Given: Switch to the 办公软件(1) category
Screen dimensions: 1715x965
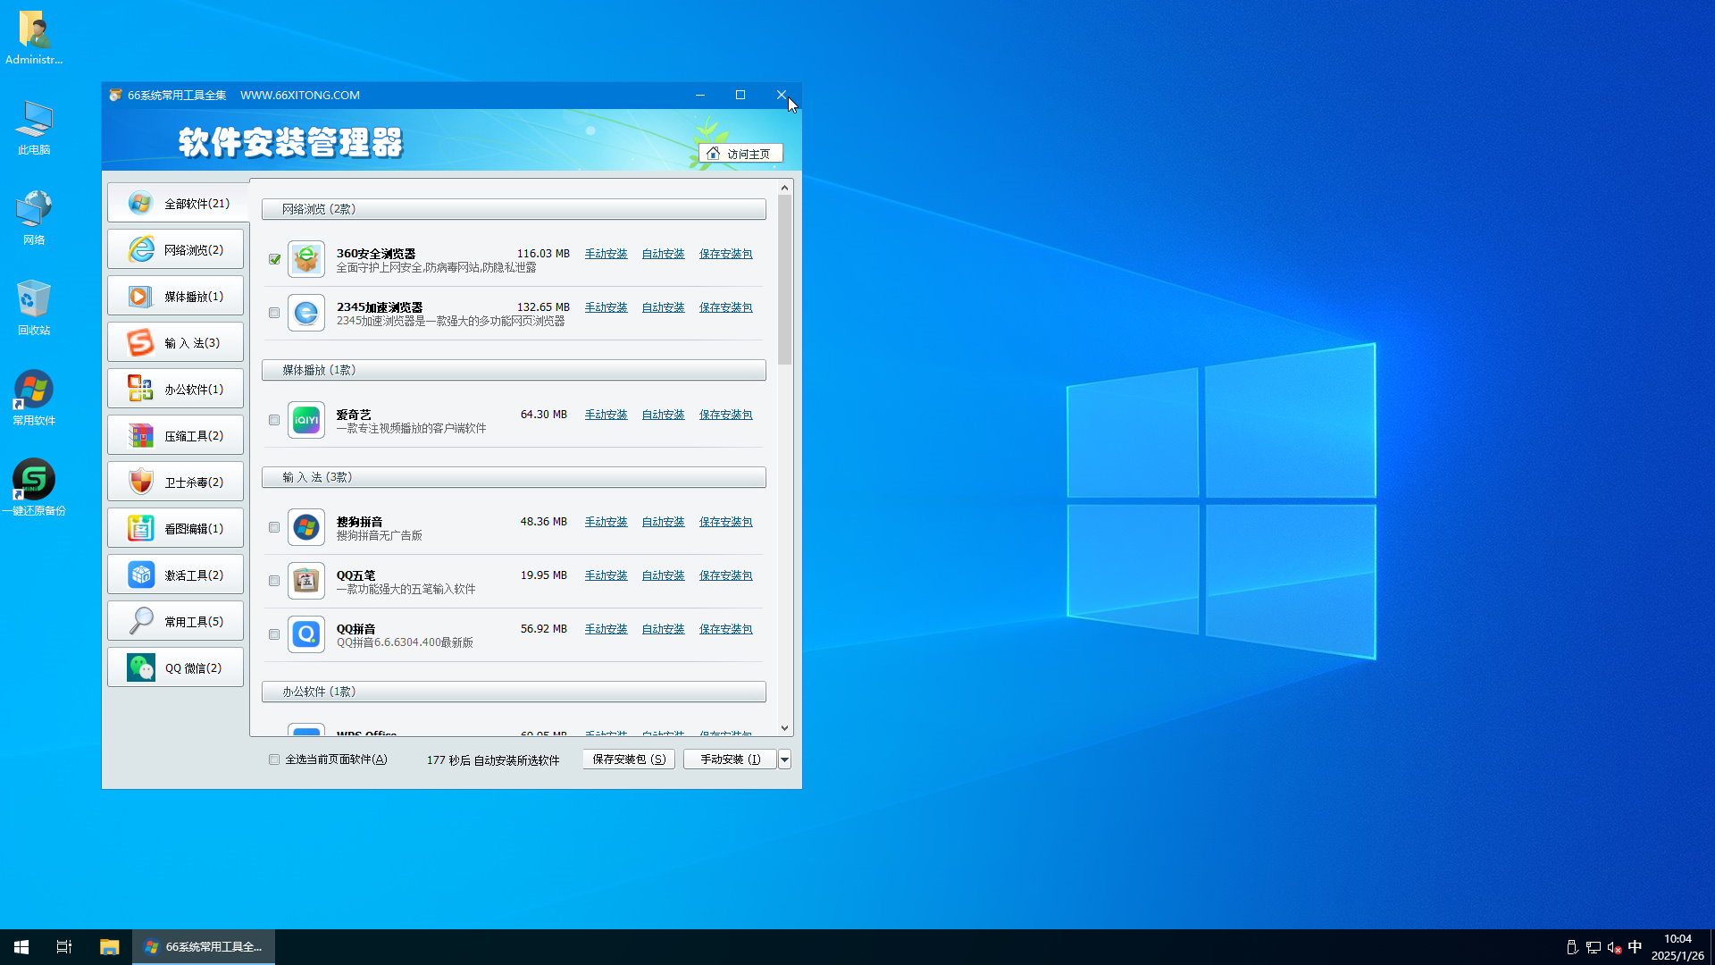Looking at the screenshot, I should click(x=175, y=390).
